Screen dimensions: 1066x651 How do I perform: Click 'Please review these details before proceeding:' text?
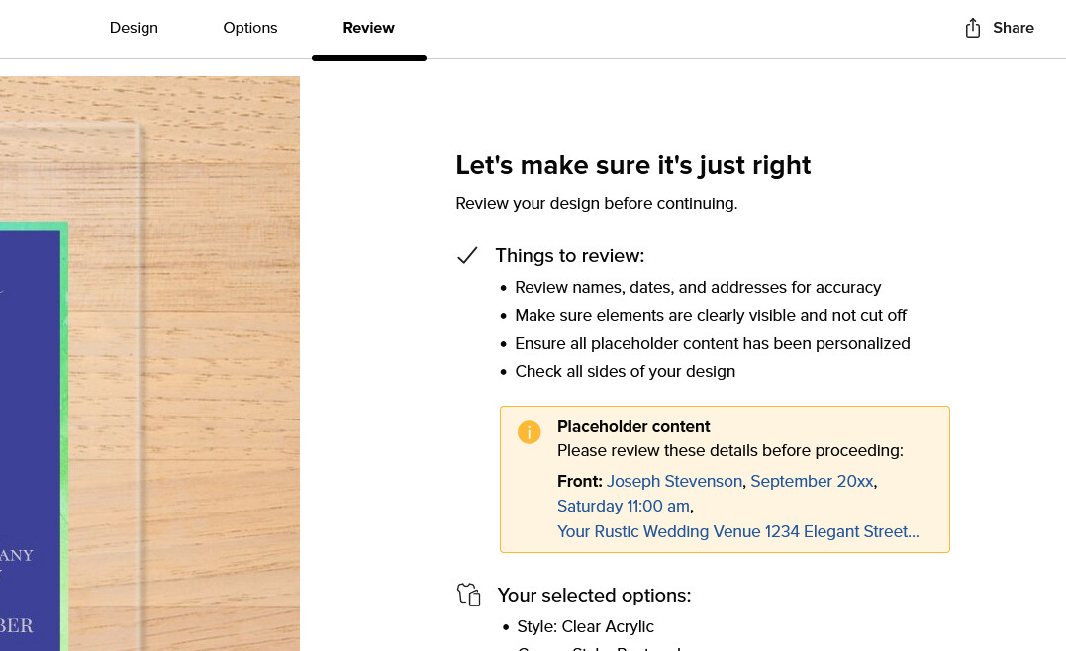tap(730, 450)
